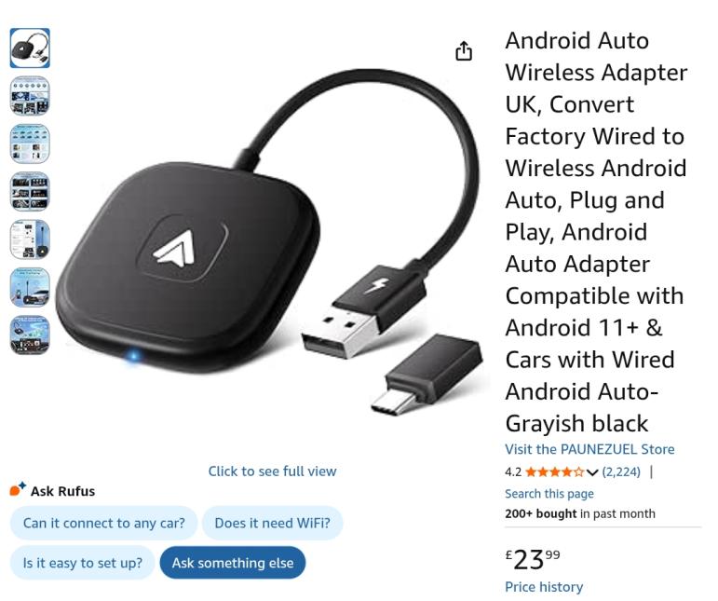Select the last thumbnail with dashboard scene

30,335
